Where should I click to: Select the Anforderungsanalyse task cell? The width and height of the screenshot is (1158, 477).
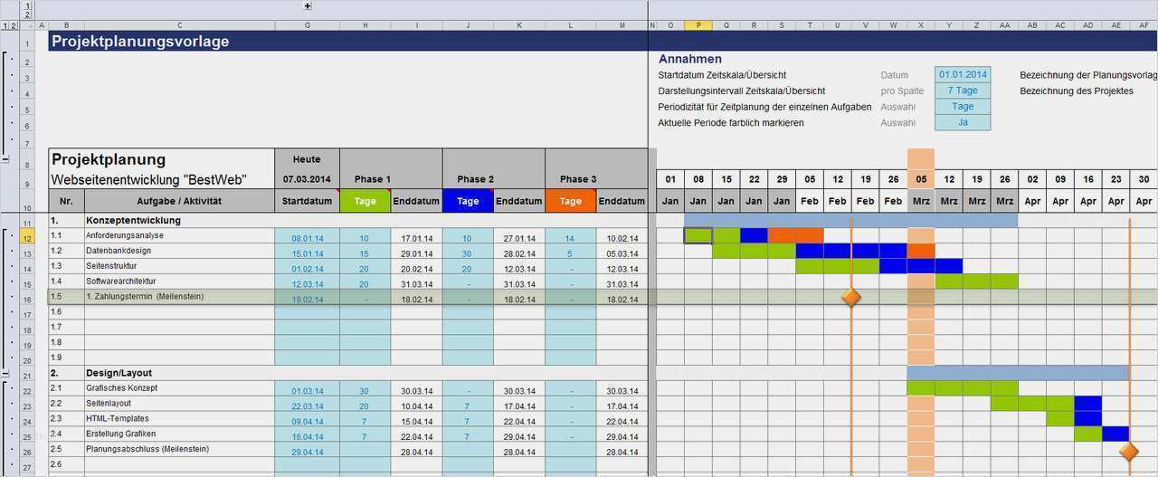click(x=179, y=235)
